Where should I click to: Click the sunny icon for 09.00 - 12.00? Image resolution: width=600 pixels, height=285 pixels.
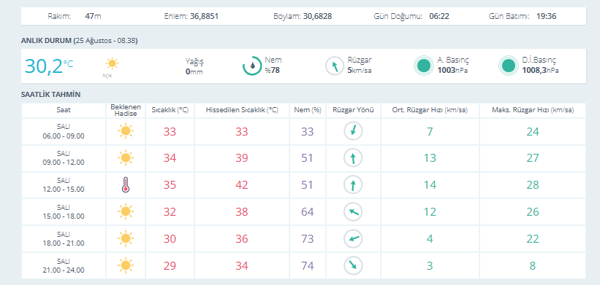click(x=126, y=158)
